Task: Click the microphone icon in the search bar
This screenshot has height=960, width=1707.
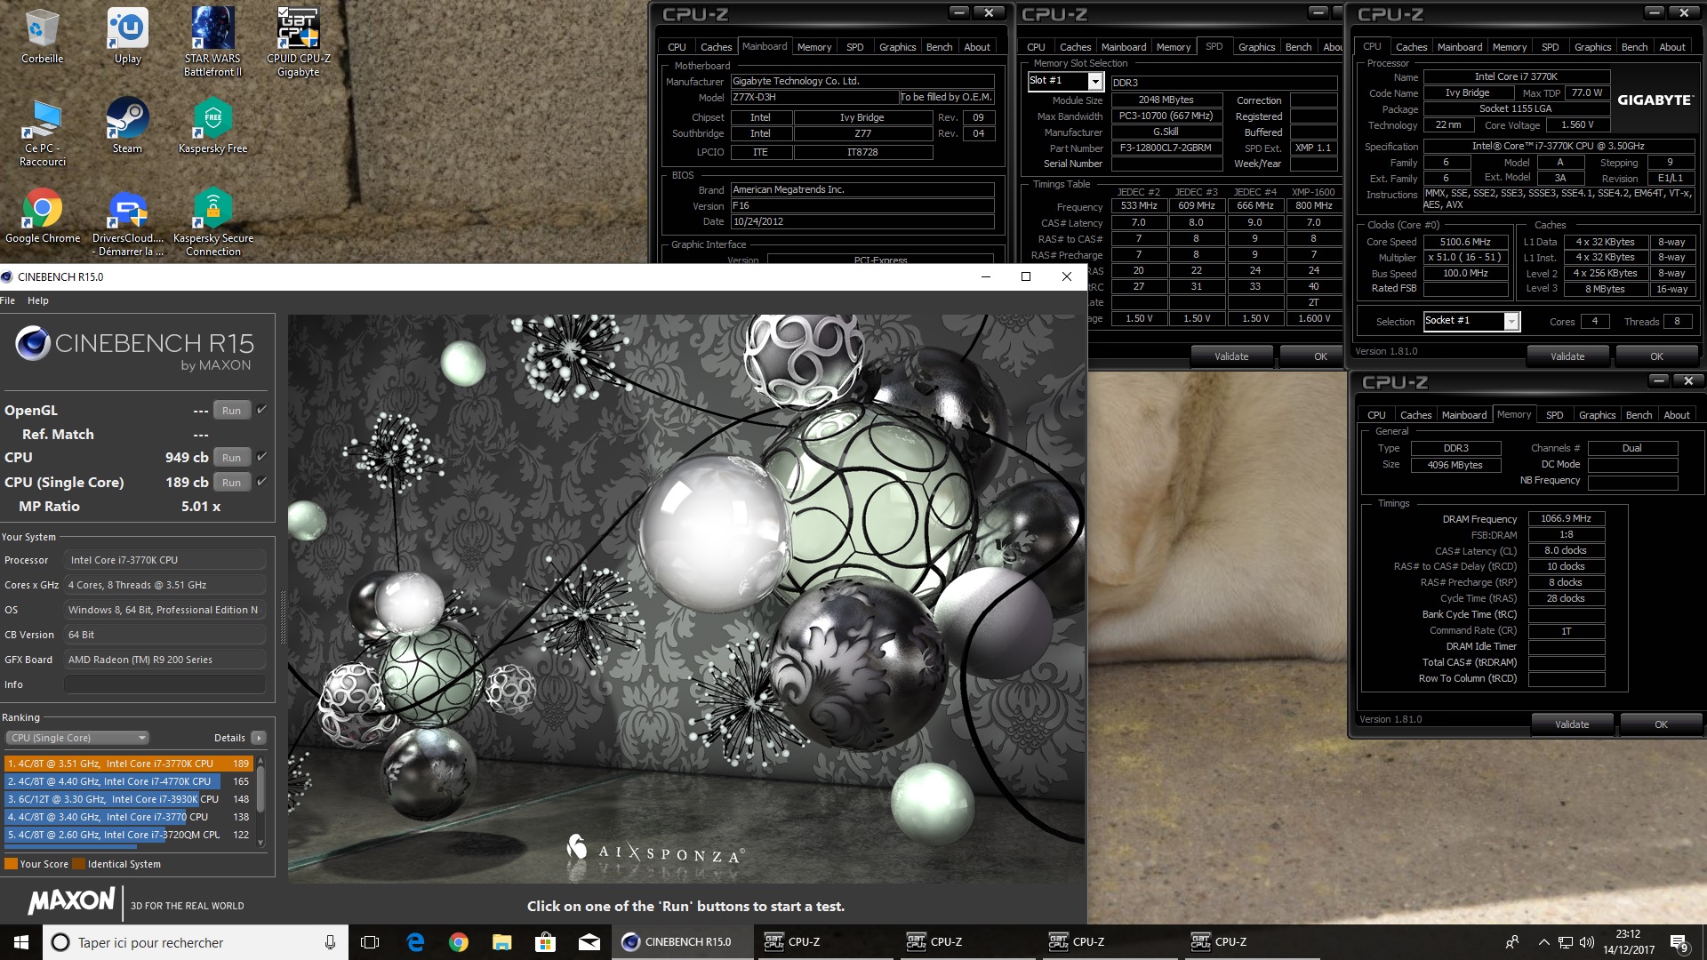Action: (x=330, y=942)
